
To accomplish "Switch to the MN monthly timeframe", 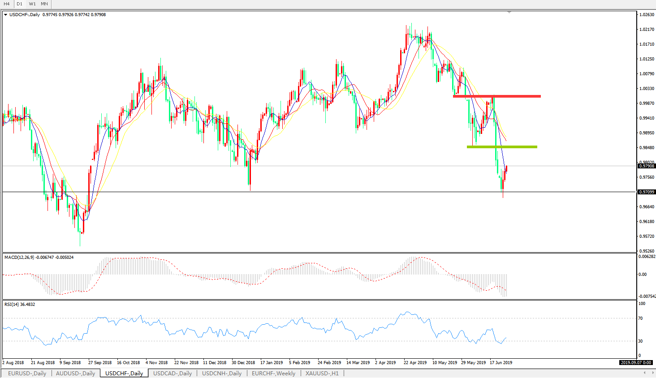I will (x=44, y=4).
